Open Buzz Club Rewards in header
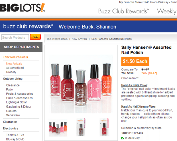177x141 pixels. click(124, 11)
